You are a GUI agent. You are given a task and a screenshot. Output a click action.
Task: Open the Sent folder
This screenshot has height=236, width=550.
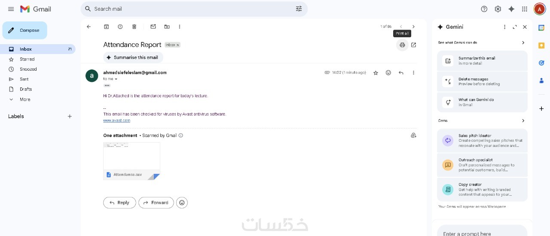[24, 79]
